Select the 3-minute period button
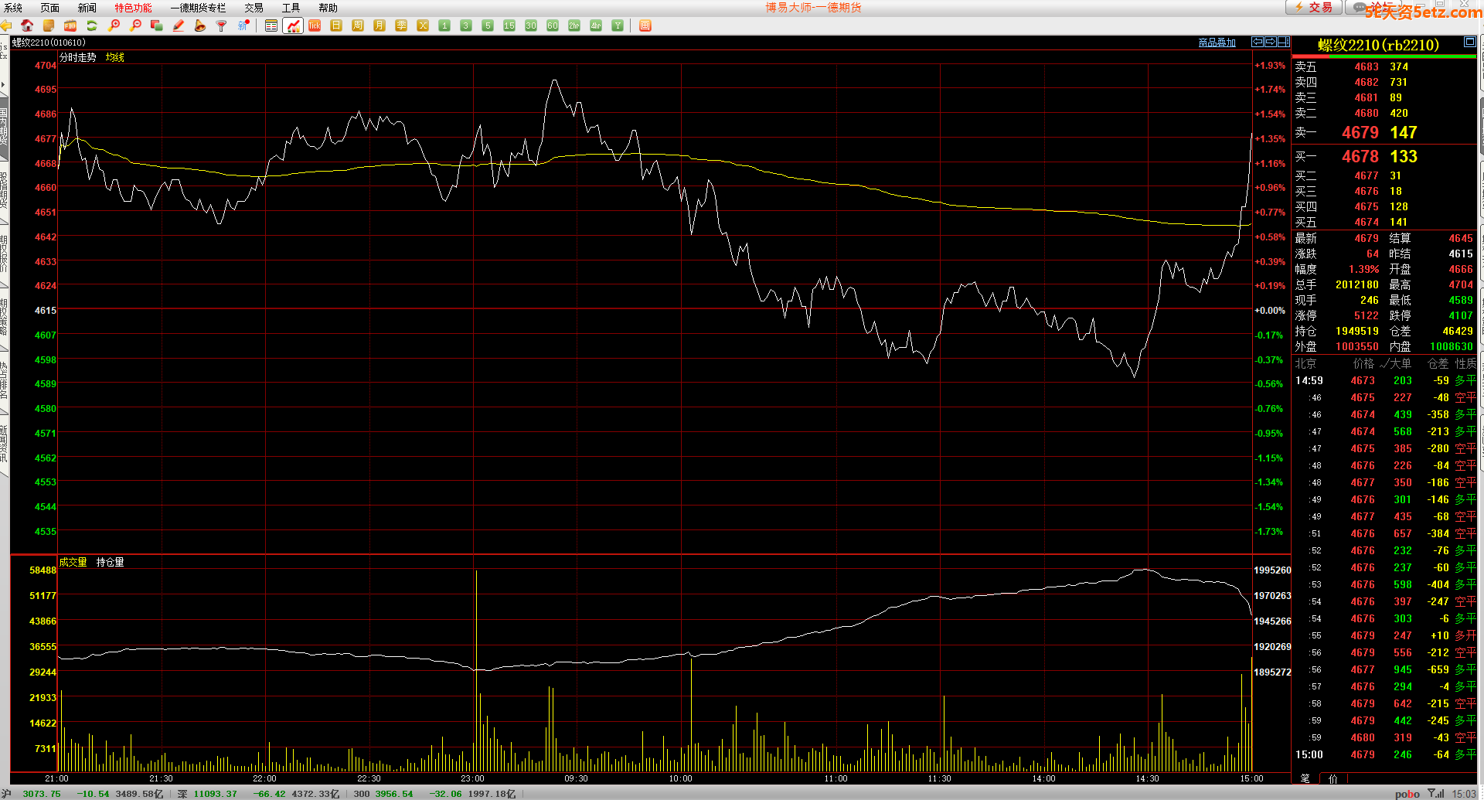1484x800 pixels. click(x=466, y=26)
